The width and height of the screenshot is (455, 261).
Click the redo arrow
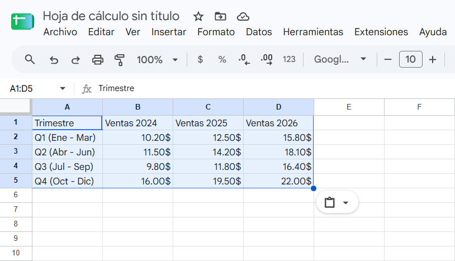(75, 60)
